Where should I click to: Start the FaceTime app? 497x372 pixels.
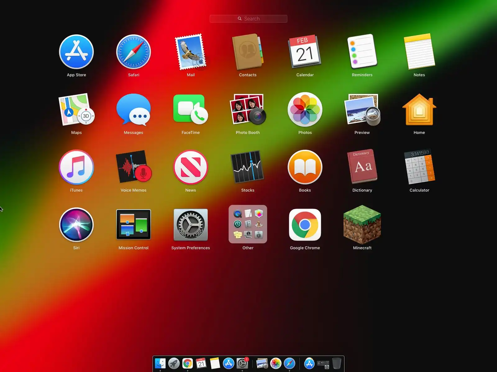point(191,109)
